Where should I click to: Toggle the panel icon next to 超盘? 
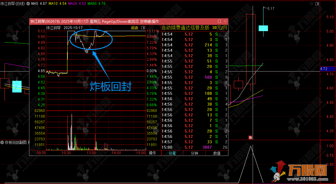pos(143,28)
